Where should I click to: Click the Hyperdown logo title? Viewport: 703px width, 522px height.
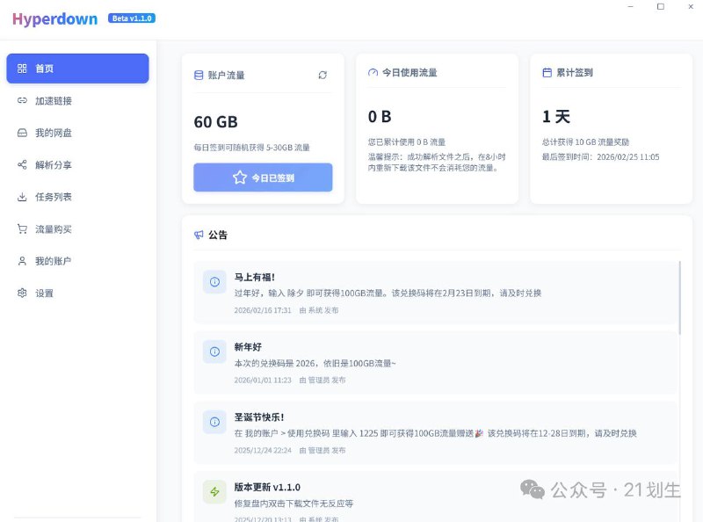tap(54, 19)
